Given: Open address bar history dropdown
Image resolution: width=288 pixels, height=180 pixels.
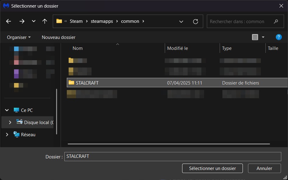Looking at the screenshot, I should pos(181,21).
